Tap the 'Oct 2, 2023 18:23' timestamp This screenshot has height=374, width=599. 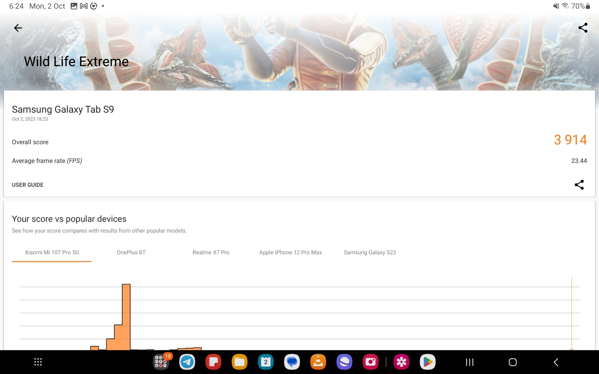pyautogui.click(x=30, y=119)
